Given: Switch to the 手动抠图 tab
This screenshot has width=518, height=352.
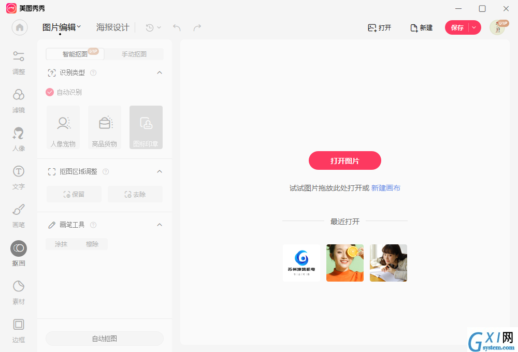Looking at the screenshot, I should (x=134, y=54).
